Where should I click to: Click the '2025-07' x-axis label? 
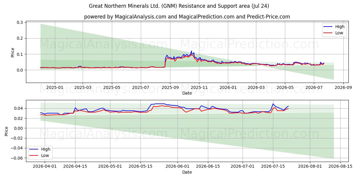click(141, 88)
